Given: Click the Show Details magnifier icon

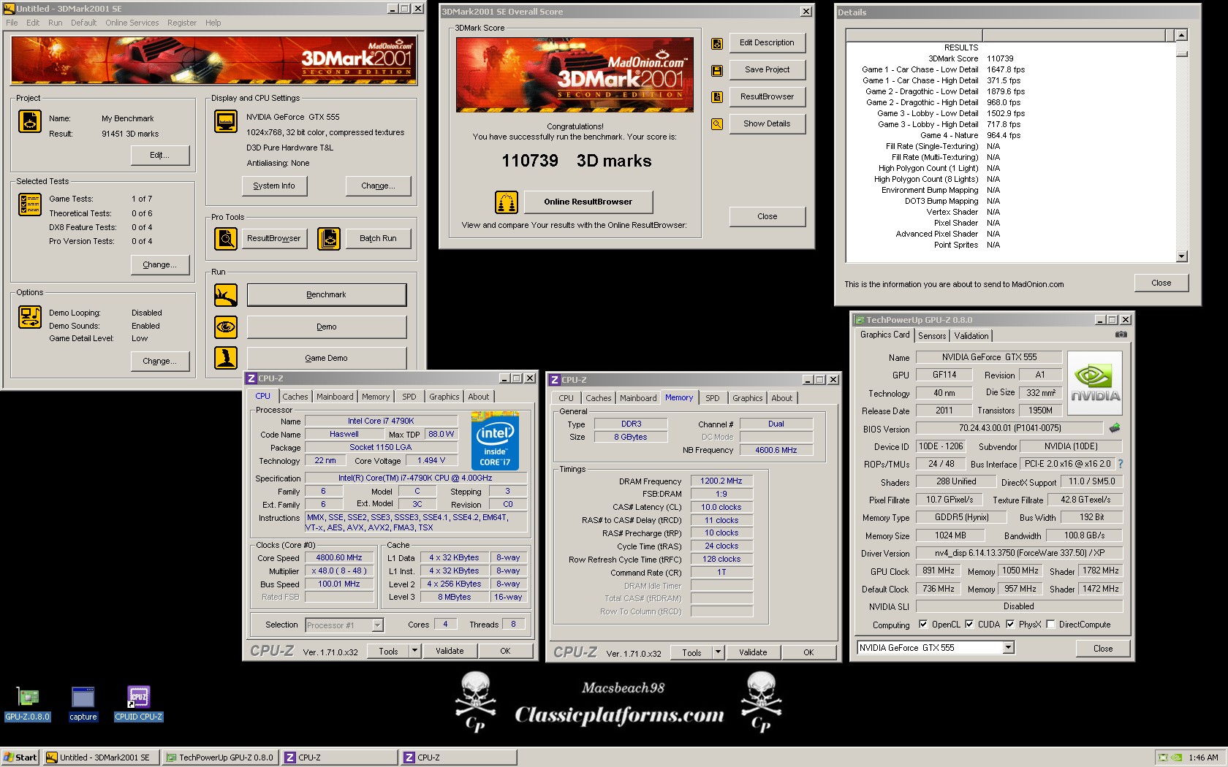Looking at the screenshot, I should (717, 124).
